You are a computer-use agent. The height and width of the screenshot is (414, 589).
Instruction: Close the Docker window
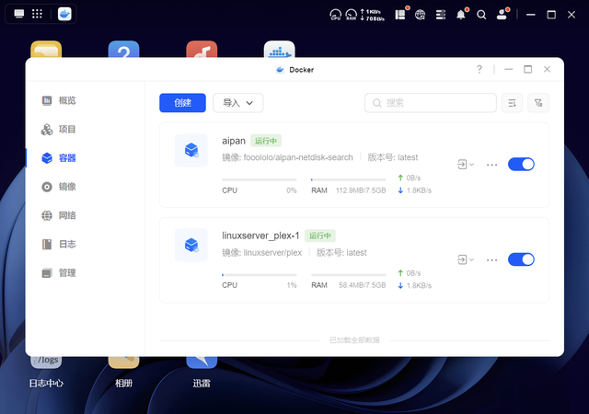(547, 69)
